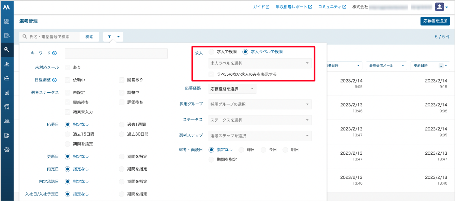This screenshot has height=202, width=456.
Task: Click the 5 / 5 件 count text
Action: click(x=442, y=37)
